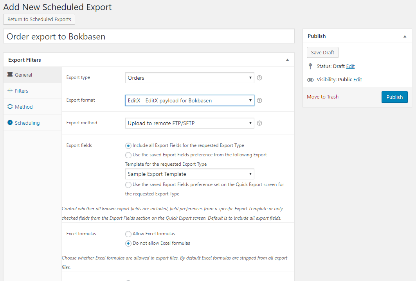Image resolution: width=416 pixels, height=281 pixels.
Task: Open the Export method FTP/SFTP dropdown
Action: 189,123
